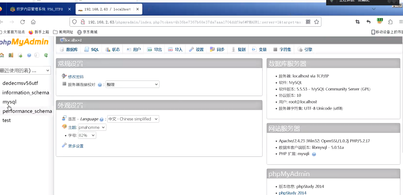The height and width of the screenshot is (195, 403).
Task: Open the test database
Action: 7,120
